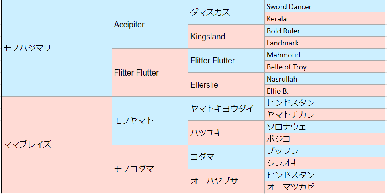The width and height of the screenshot is (387, 194).
Task: Click the コダマ cell
Action: (226, 157)
